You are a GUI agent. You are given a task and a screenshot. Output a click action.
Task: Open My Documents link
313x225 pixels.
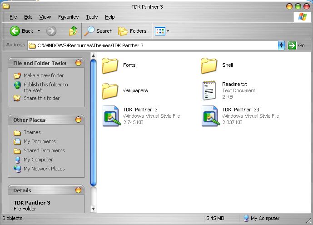click(40, 141)
